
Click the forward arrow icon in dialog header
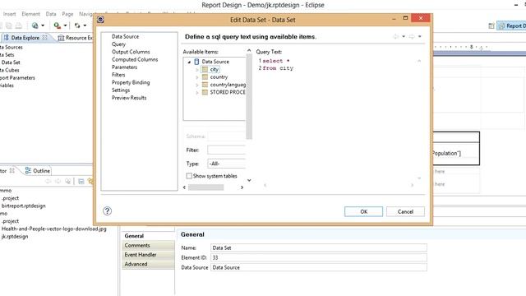click(x=412, y=36)
